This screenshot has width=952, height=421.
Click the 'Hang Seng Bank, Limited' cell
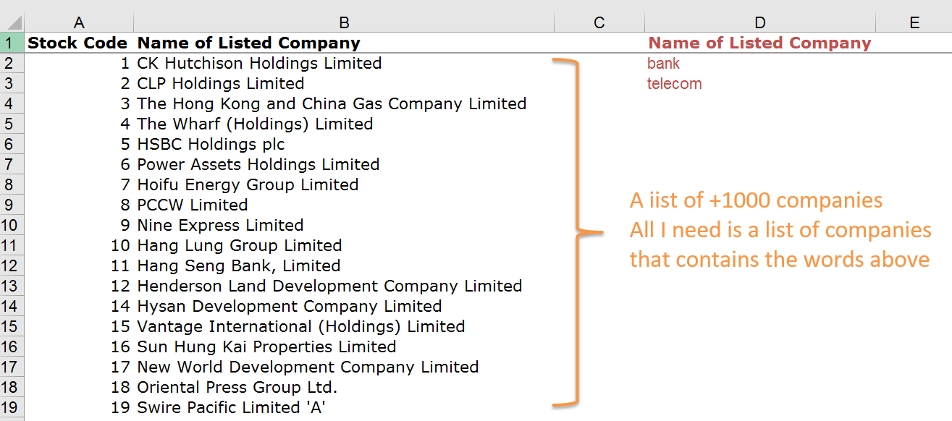point(239,265)
